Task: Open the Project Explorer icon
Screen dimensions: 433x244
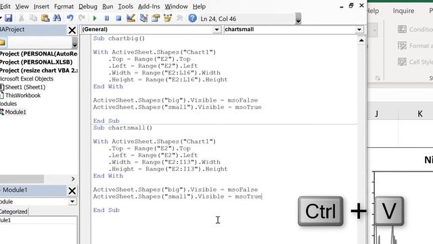Action: tap(143, 18)
